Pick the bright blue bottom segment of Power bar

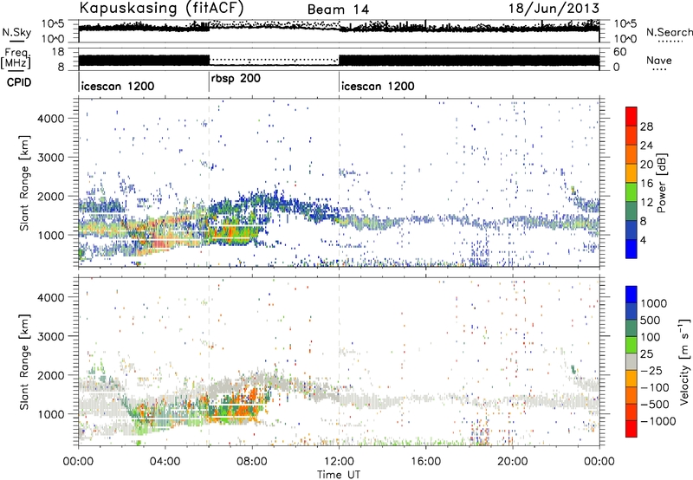[x=631, y=249]
